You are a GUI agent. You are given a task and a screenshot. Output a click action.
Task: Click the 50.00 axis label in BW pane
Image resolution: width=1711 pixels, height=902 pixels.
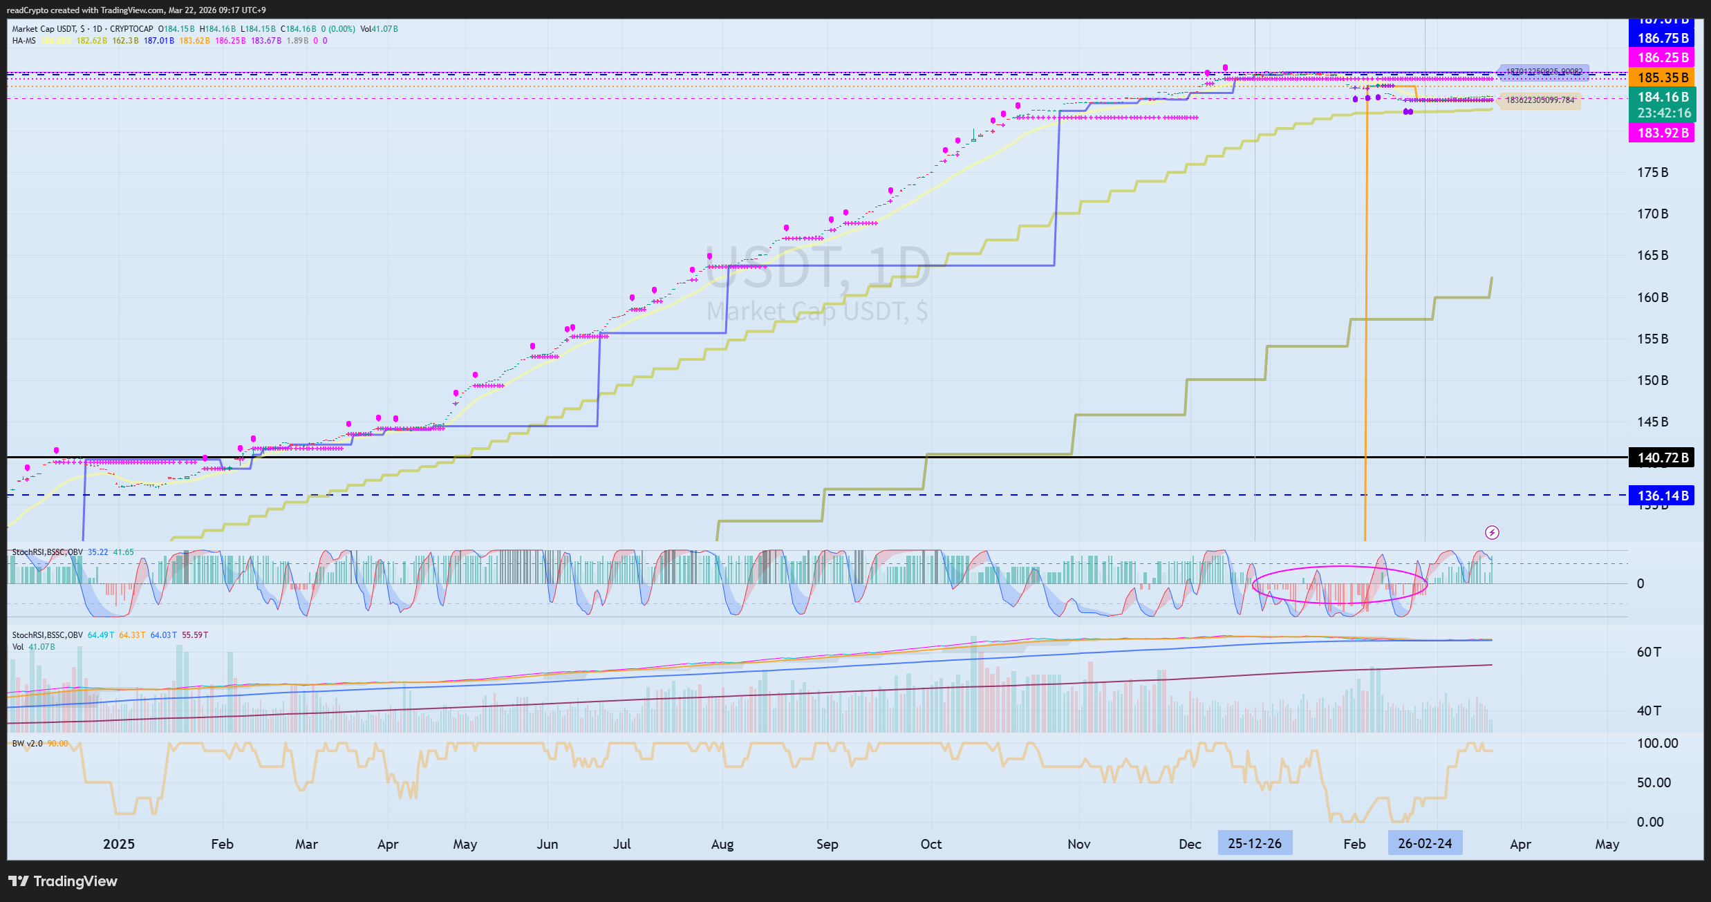coord(1654,782)
